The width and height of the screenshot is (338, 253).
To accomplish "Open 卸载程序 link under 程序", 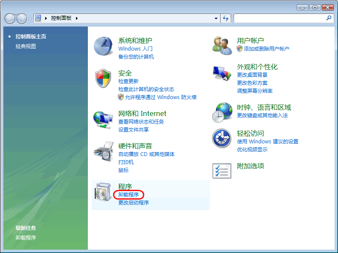I will (128, 194).
